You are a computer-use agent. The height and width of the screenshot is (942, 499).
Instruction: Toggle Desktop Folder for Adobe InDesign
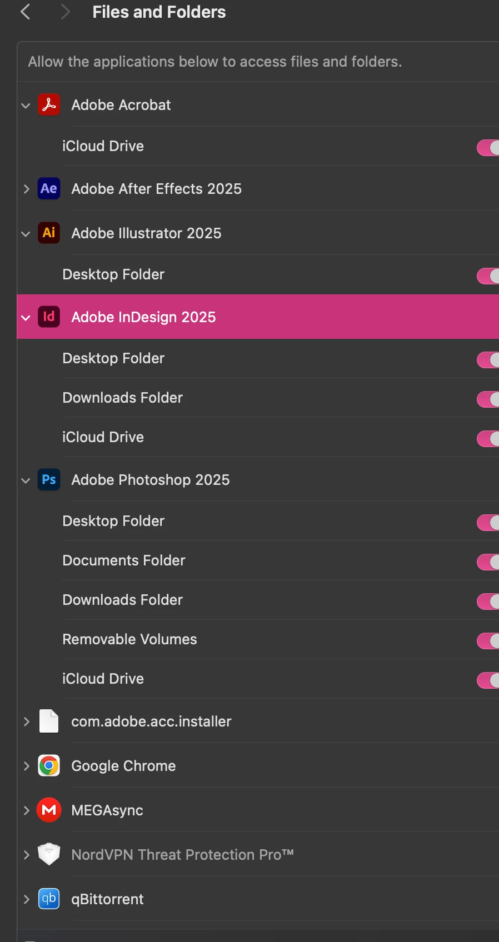tap(488, 360)
